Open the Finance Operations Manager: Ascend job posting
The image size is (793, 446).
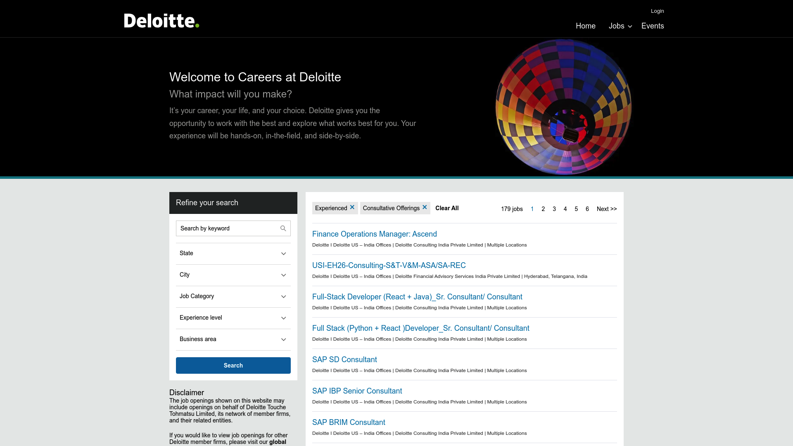pos(374,234)
